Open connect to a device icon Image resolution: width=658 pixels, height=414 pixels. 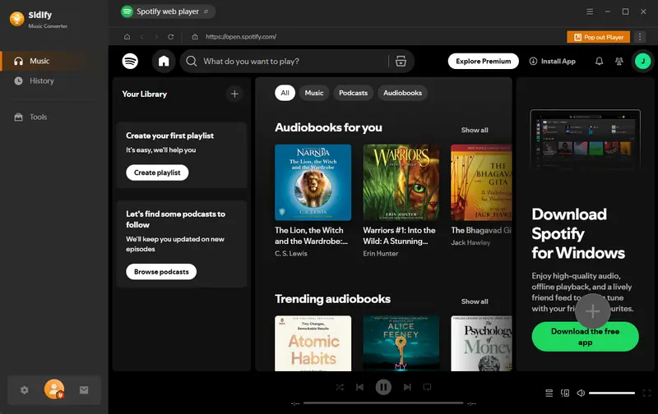pos(565,393)
